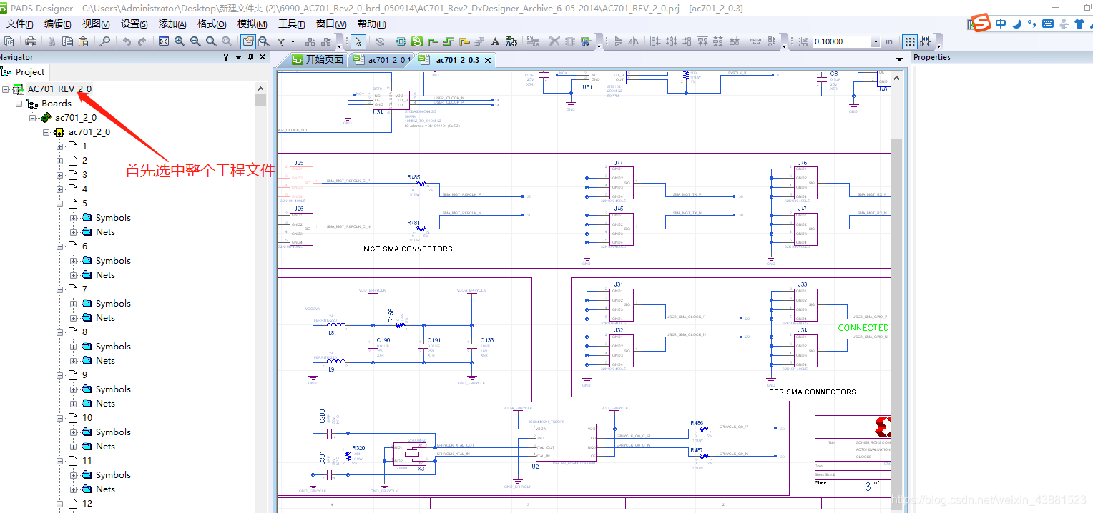Expand sheet 1 in the Navigator tree

pos(60,146)
